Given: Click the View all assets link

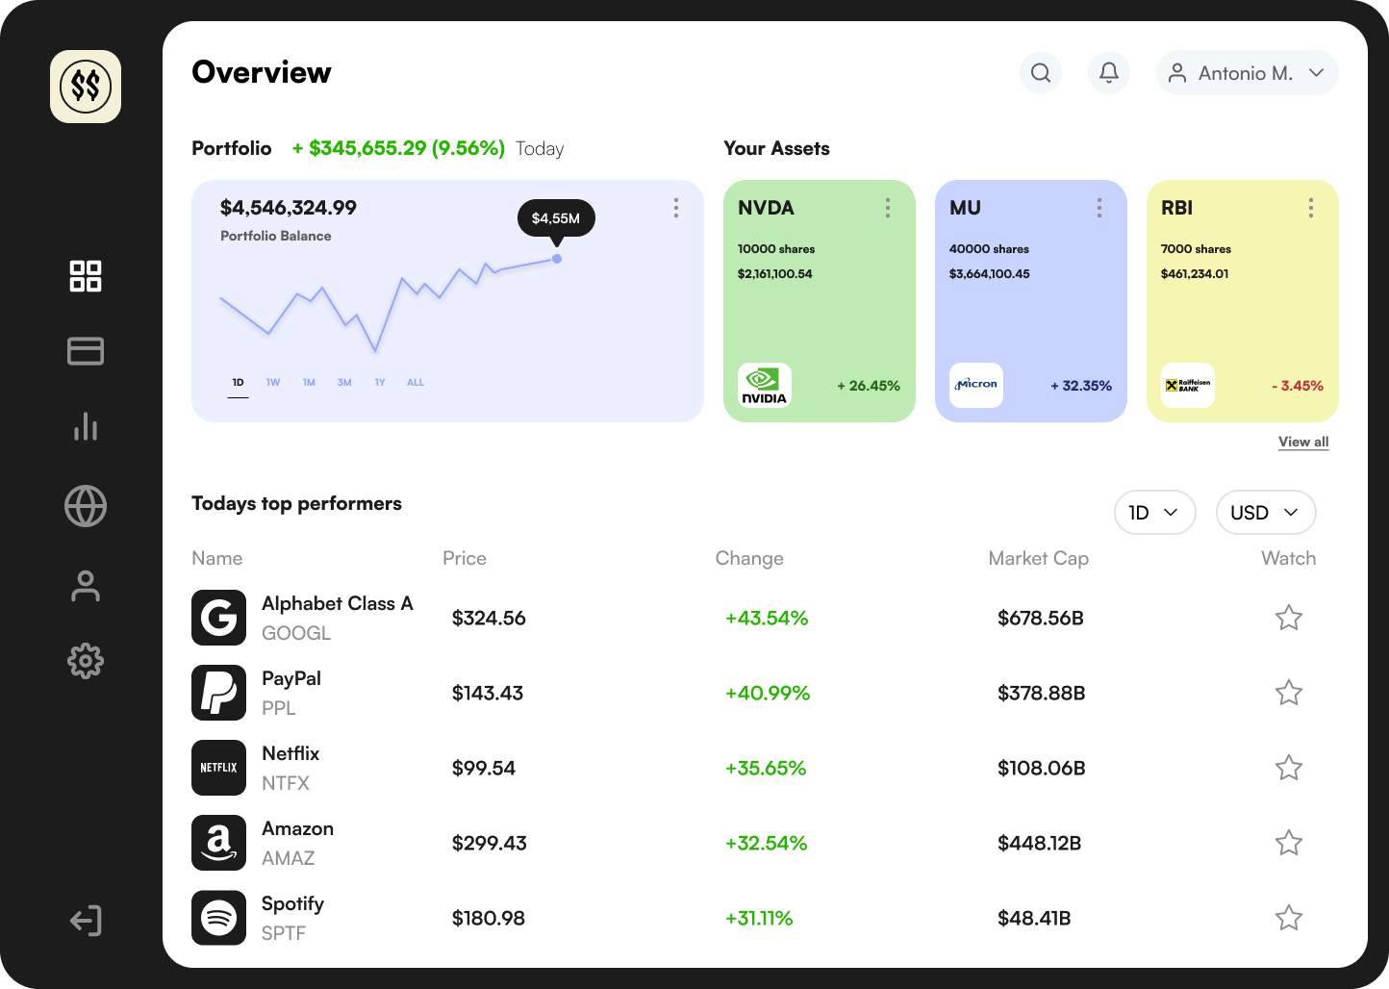Looking at the screenshot, I should pyautogui.click(x=1303, y=442).
